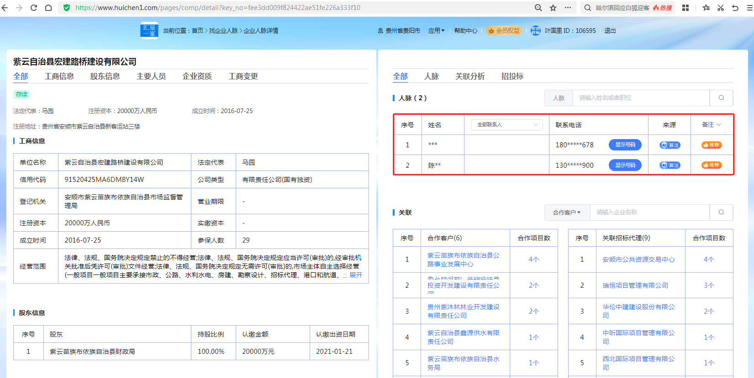Click 首页 breadcrumb link
Viewport: 754px width, 378px height.
198,31
